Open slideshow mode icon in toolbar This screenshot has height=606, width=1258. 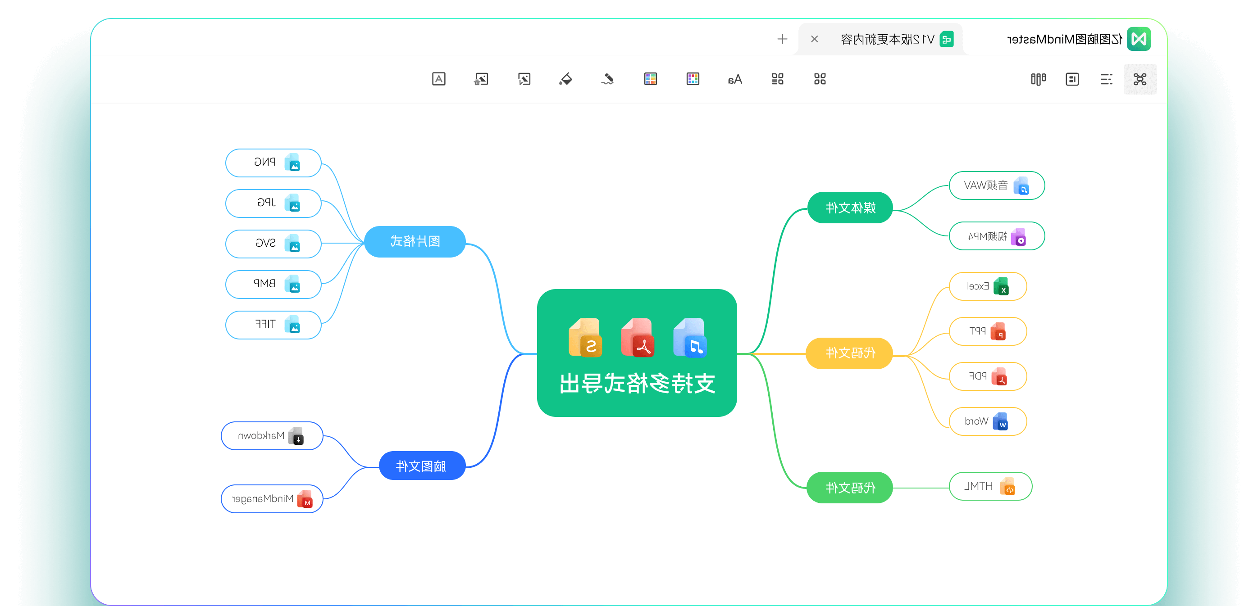[1072, 79]
